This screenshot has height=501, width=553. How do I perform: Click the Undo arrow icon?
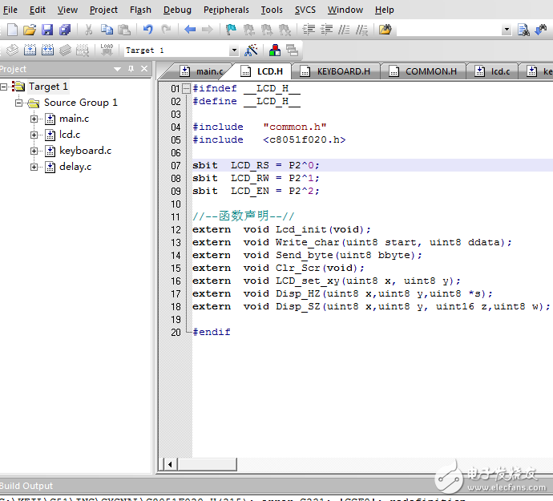[x=147, y=30]
